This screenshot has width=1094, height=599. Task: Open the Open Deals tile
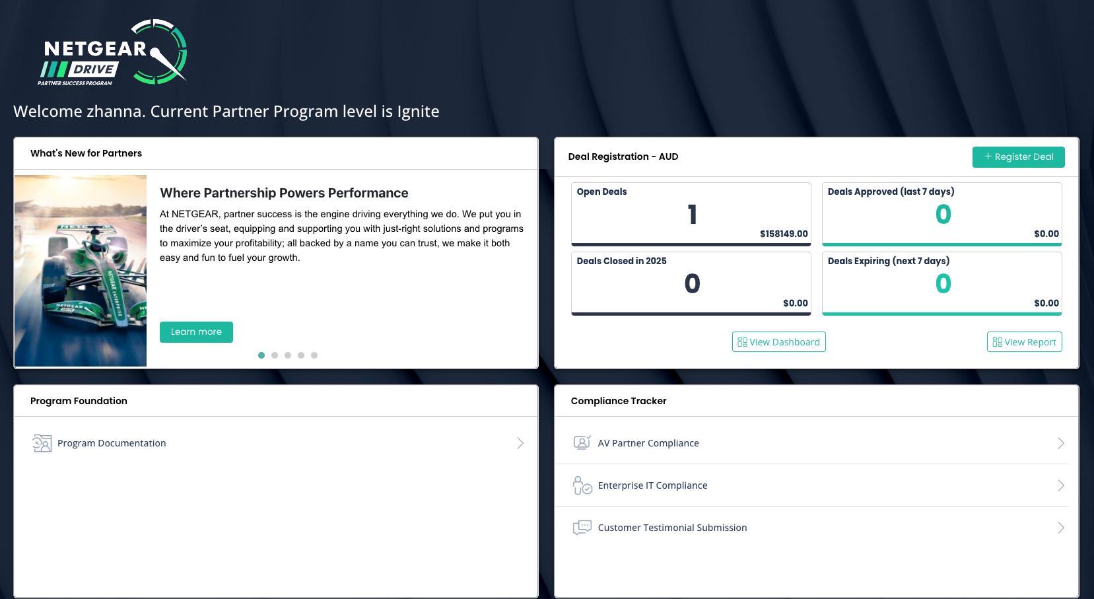(x=691, y=214)
